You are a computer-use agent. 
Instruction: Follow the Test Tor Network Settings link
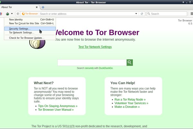[x=95, y=47]
